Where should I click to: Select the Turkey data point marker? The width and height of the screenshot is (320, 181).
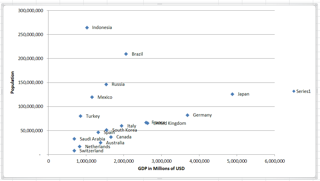(x=80, y=116)
